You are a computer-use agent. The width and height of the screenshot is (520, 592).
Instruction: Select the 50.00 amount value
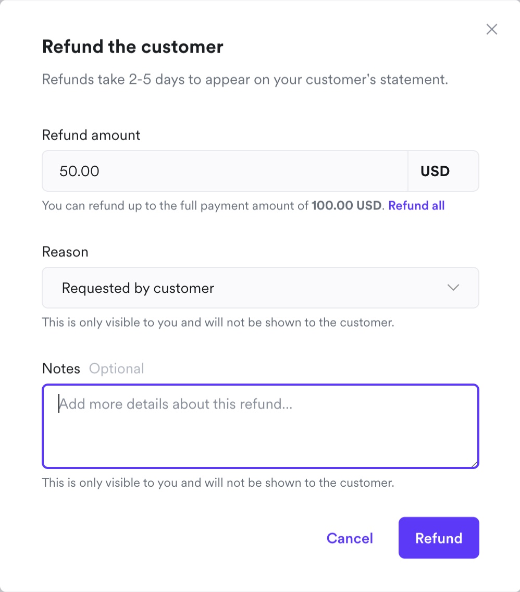79,171
